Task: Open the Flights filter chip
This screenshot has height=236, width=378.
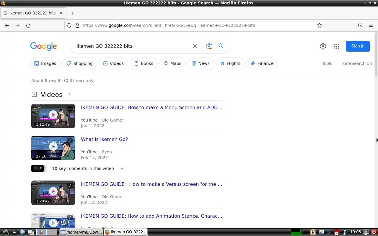Action: [230, 63]
